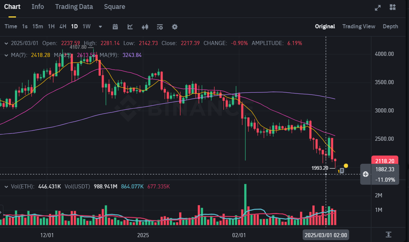The image size is (409, 242).
Task: Click the 1W interval button
Action: tap(87, 26)
